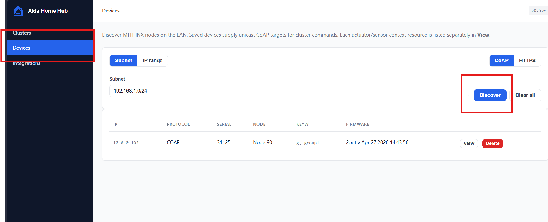This screenshot has height=222, width=548.
Task: Click the PROTOCOL column header
Action: (x=178, y=124)
